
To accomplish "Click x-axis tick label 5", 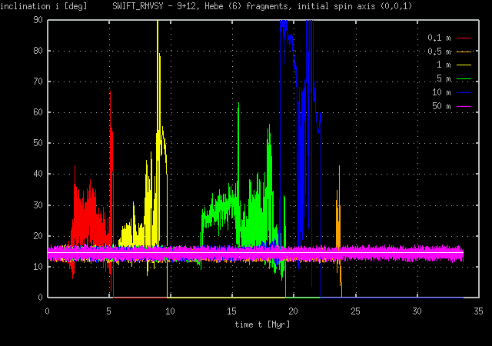I will pyautogui.click(x=108, y=311).
